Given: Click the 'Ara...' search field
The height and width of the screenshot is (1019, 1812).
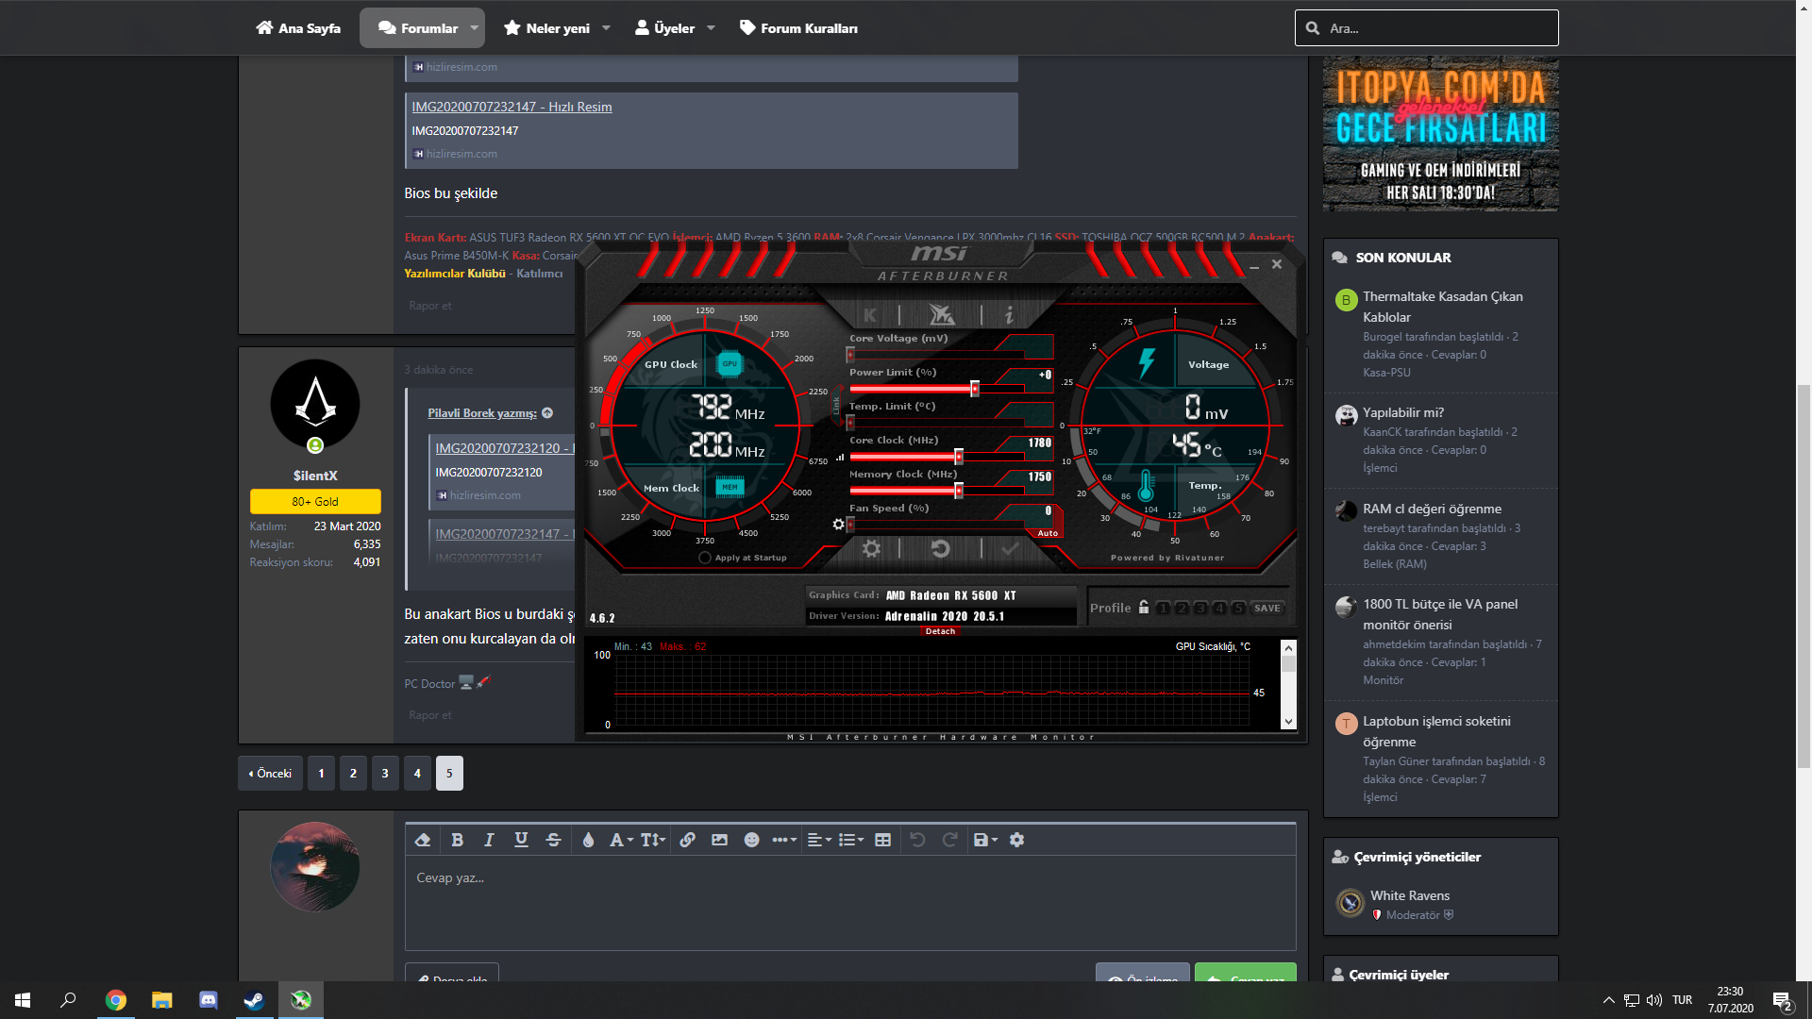Looking at the screenshot, I should coord(1426,28).
